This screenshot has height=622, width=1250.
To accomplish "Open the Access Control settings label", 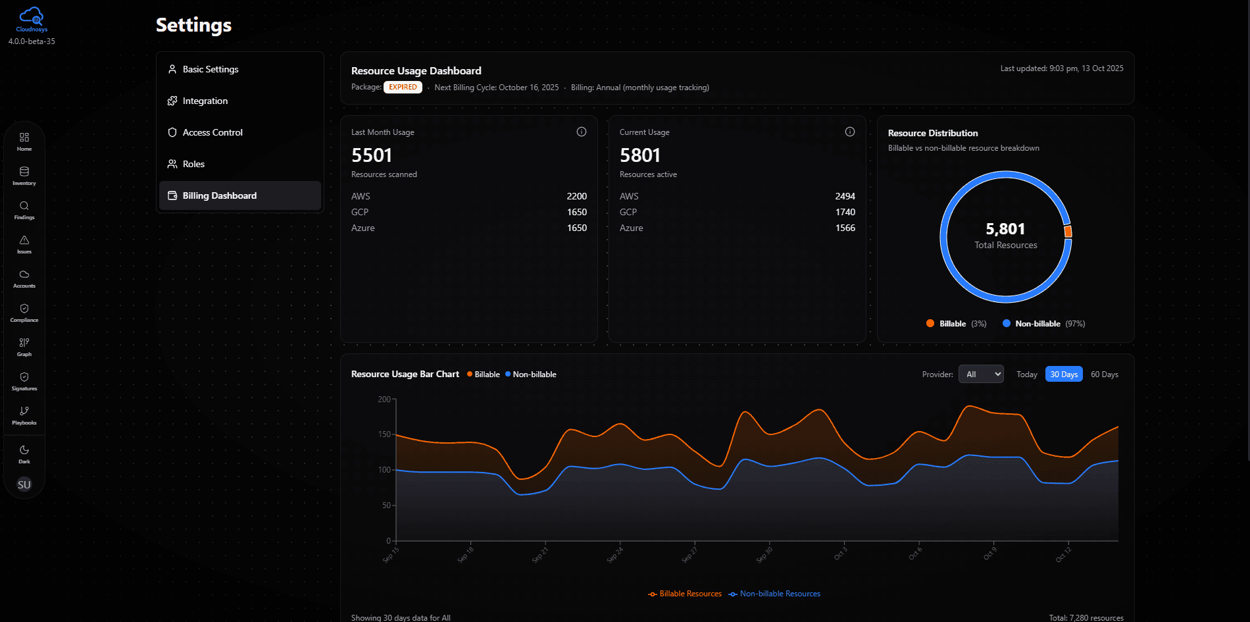I will point(213,132).
